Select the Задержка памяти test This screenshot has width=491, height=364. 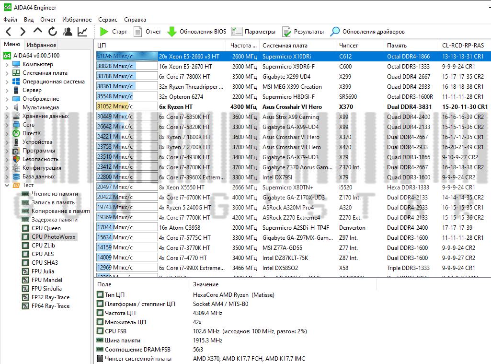(x=55, y=220)
